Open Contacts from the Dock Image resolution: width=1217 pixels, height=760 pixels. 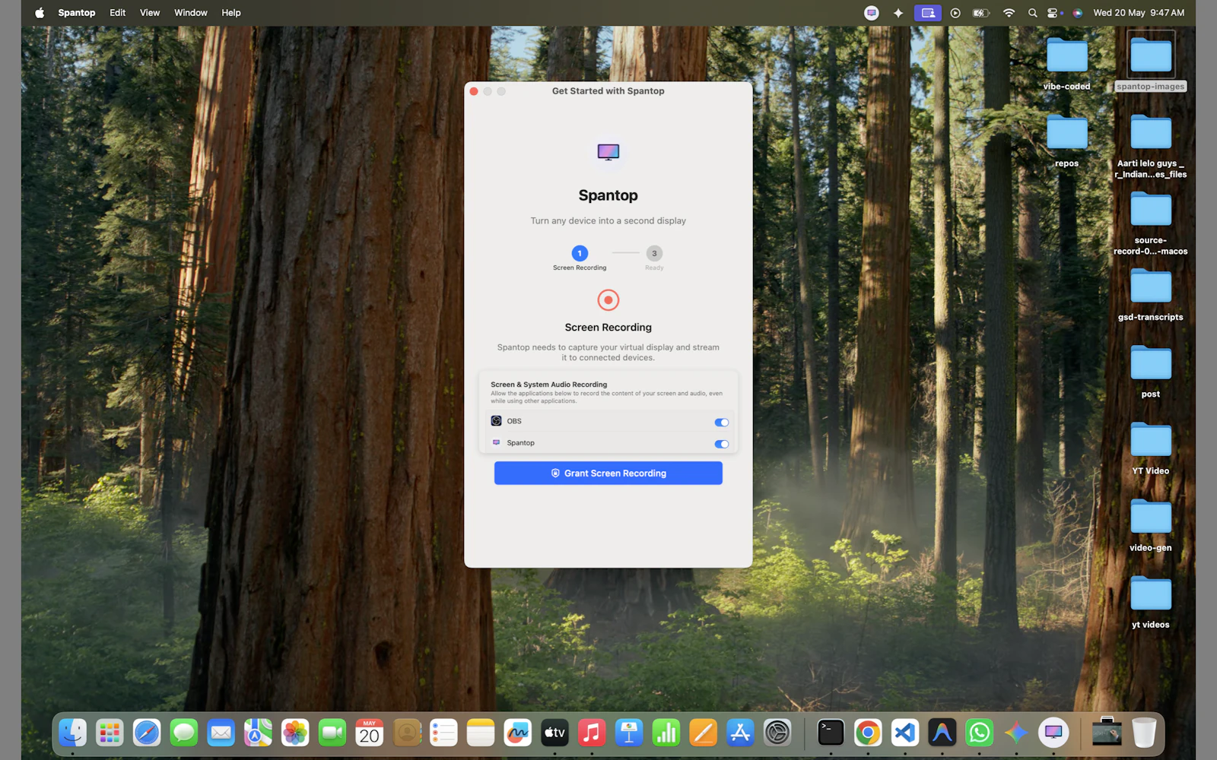[406, 733]
